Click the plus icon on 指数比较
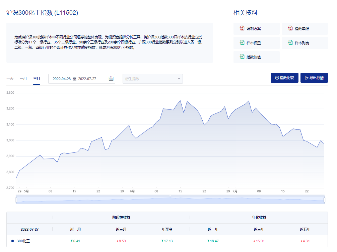This screenshot has height=252, width=337. pos(277,78)
